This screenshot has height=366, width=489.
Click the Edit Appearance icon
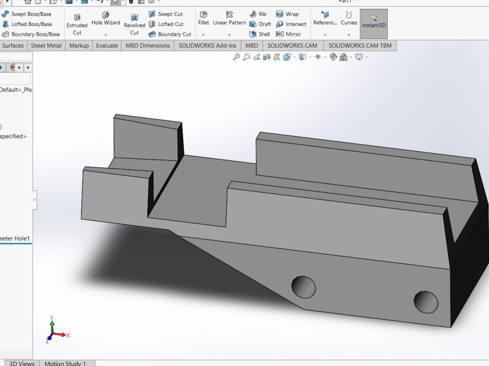click(x=333, y=57)
